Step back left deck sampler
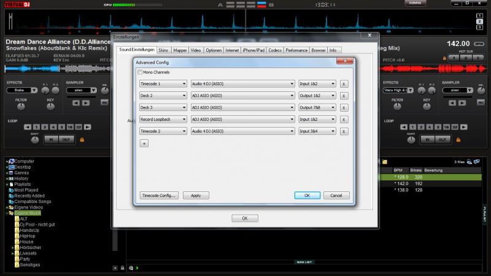This screenshot has width=491, height=276. (x=75, y=103)
